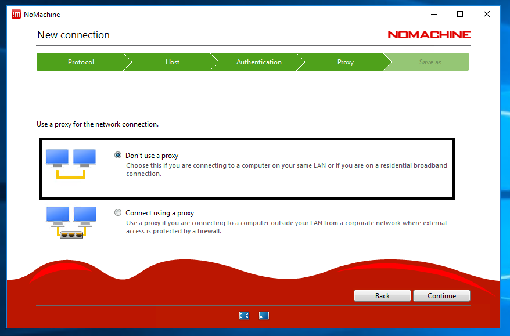Toggle fullscreen with the four-arrows icon
510x336 pixels.
[x=245, y=315]
